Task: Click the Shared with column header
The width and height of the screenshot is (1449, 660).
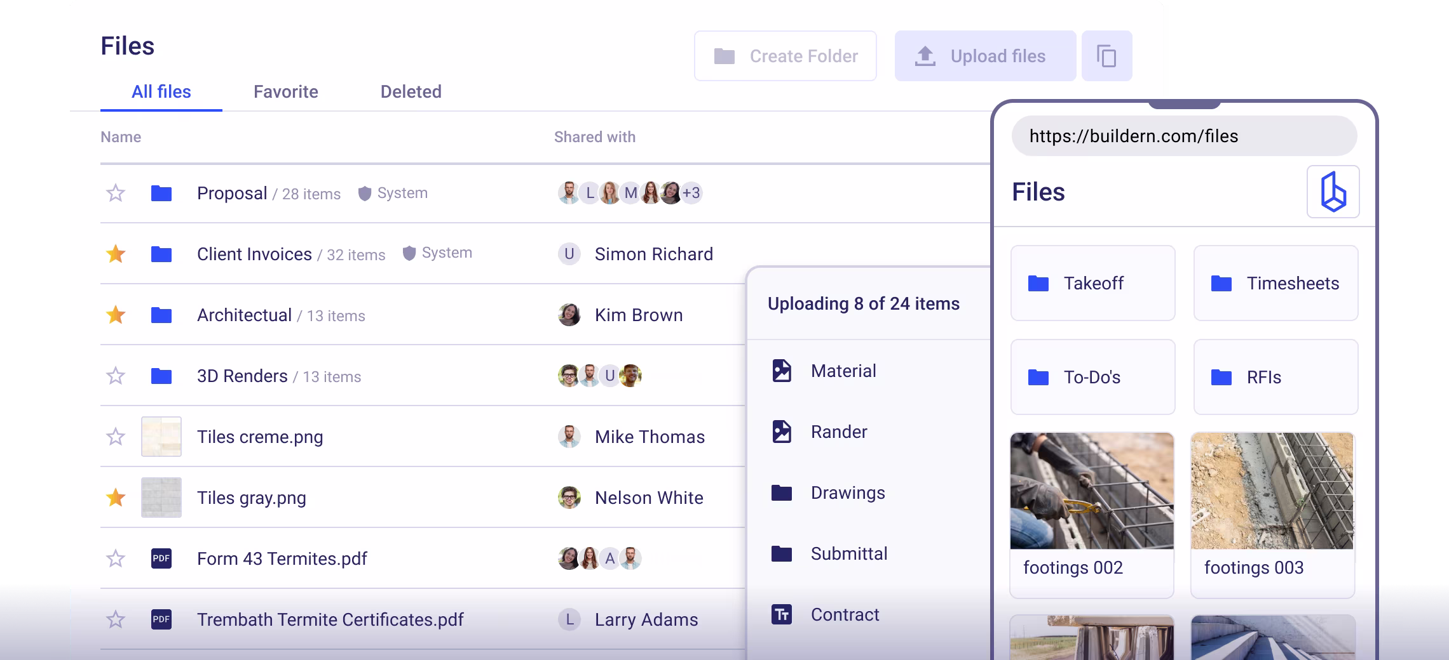Action: (x=595, y=137)
